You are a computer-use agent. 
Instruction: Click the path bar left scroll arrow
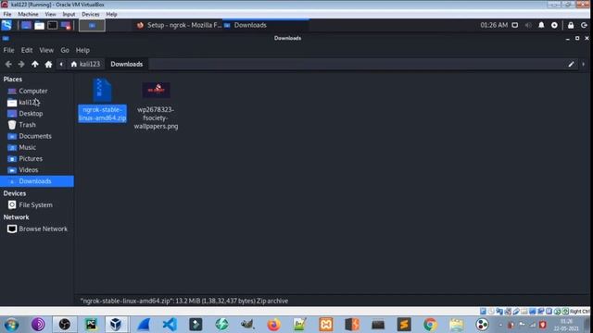(x=61, y=64)
